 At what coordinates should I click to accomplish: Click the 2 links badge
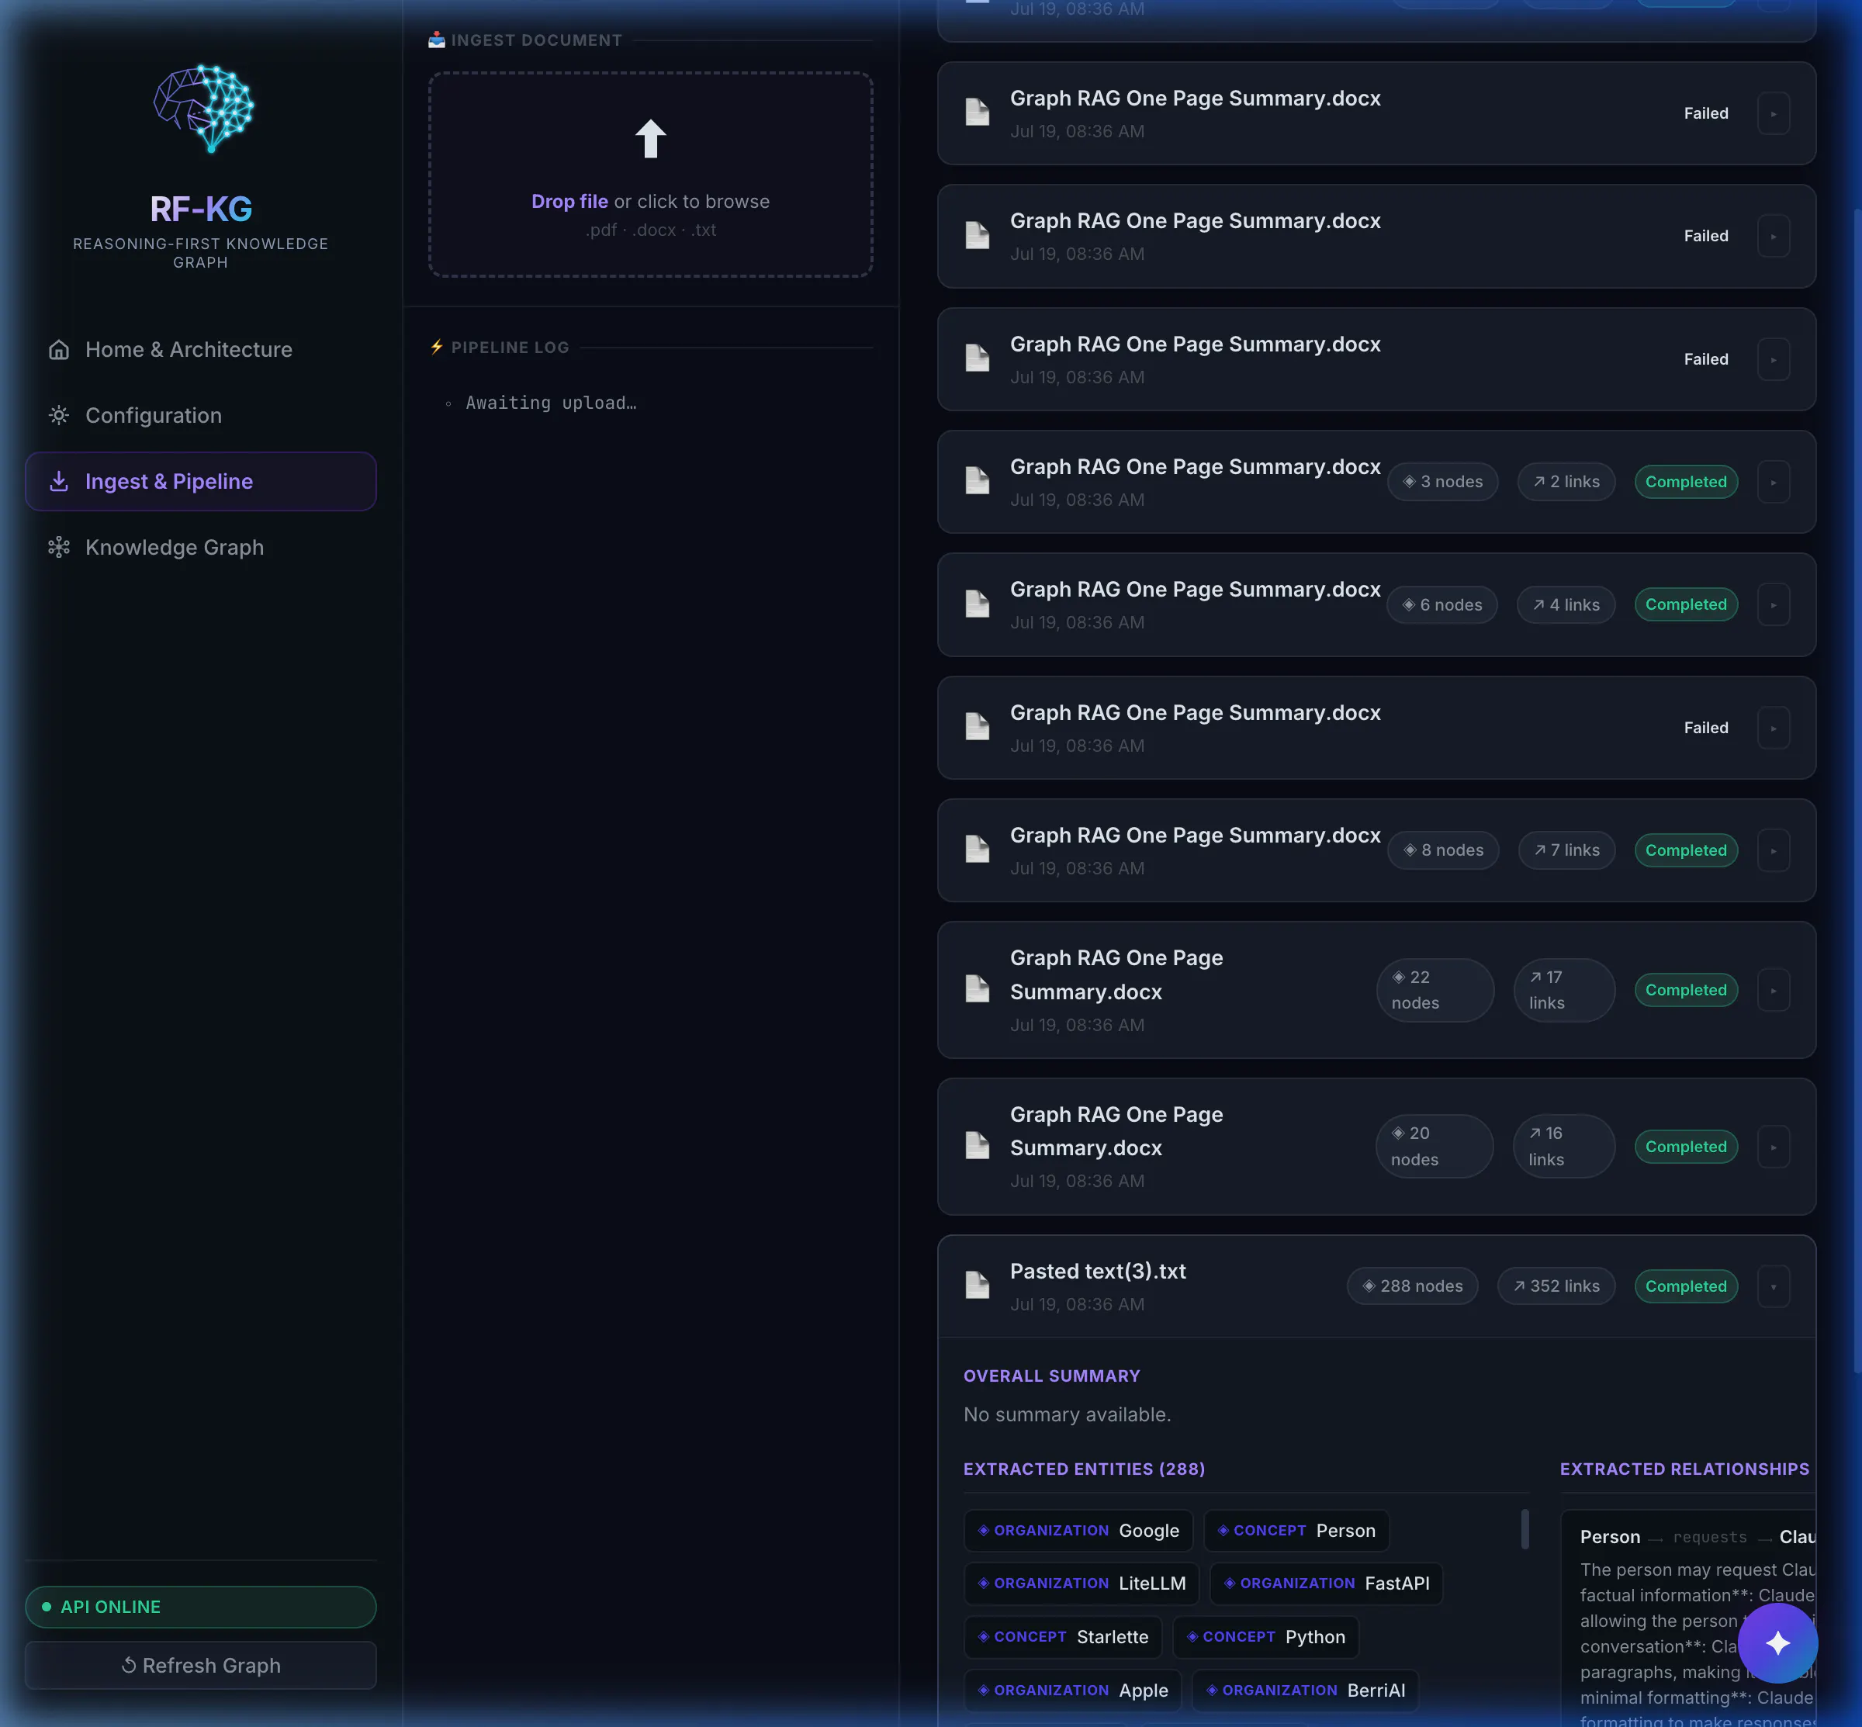[1566, 481]
